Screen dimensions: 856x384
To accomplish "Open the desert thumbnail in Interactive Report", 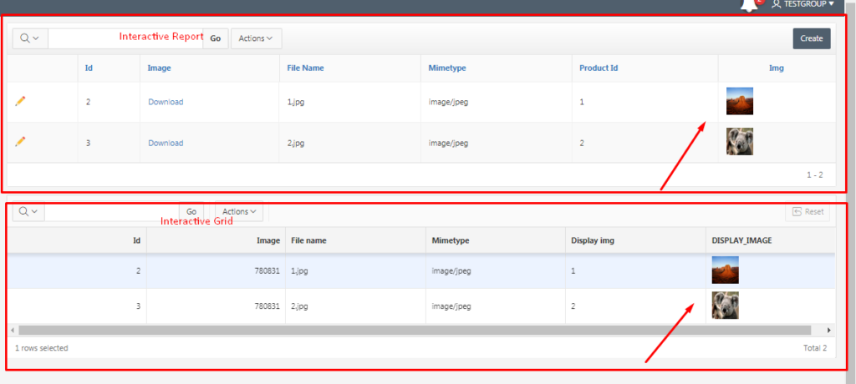I will 740,101.
